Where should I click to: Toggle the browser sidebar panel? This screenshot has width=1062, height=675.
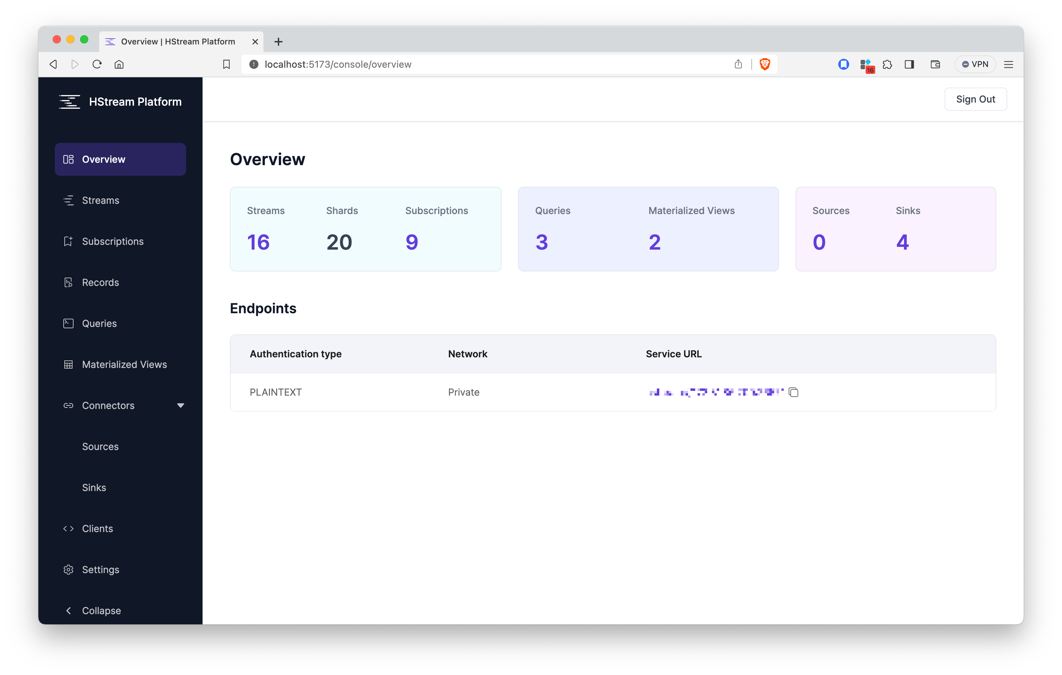point(909,64)
